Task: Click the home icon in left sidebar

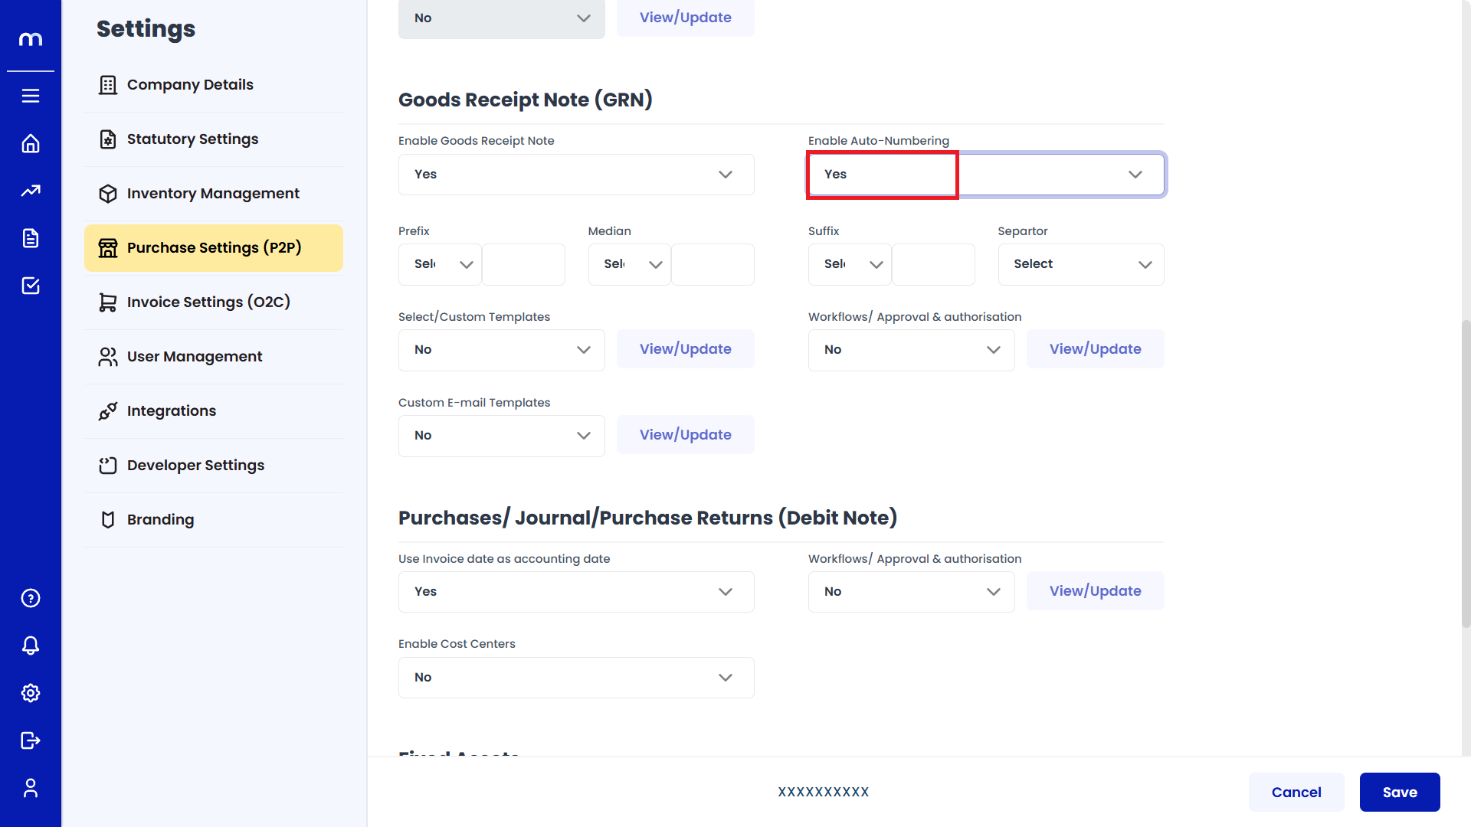Action: pyautogui.click(x=31, y=143)
